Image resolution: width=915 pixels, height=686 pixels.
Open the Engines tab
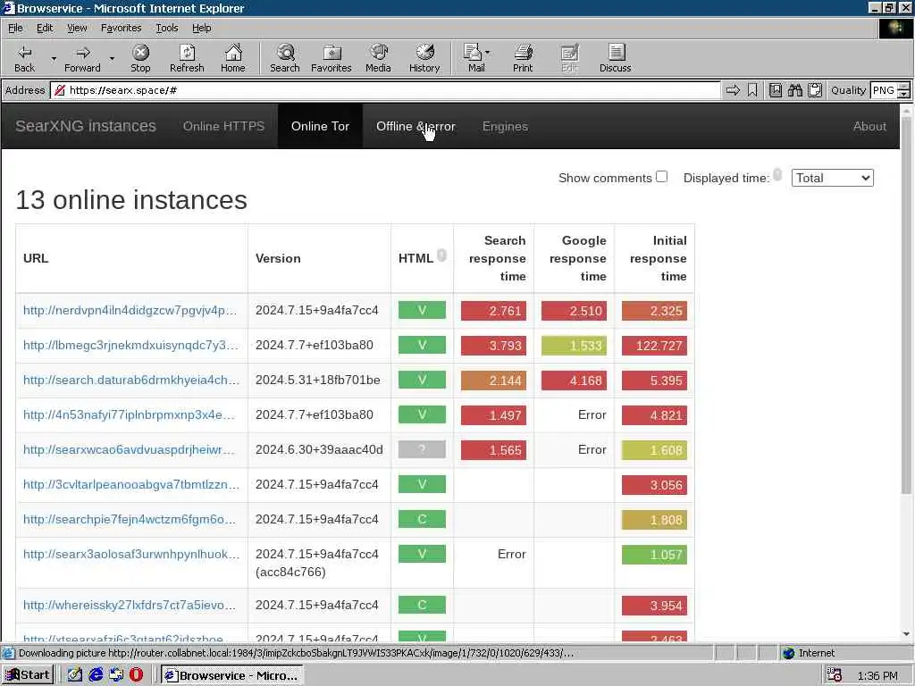coord(505,126)
